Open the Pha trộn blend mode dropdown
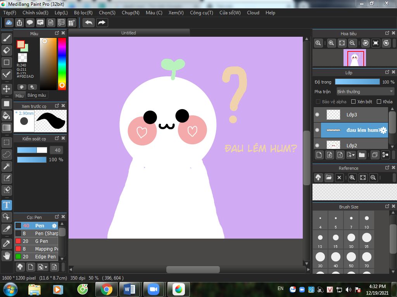 (365, 91)
